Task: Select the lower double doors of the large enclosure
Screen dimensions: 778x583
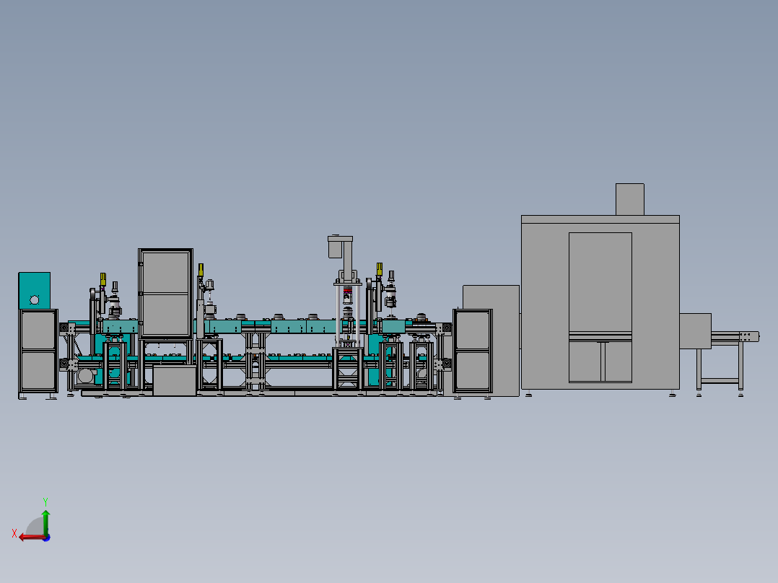Action: (x=600, y=361)
